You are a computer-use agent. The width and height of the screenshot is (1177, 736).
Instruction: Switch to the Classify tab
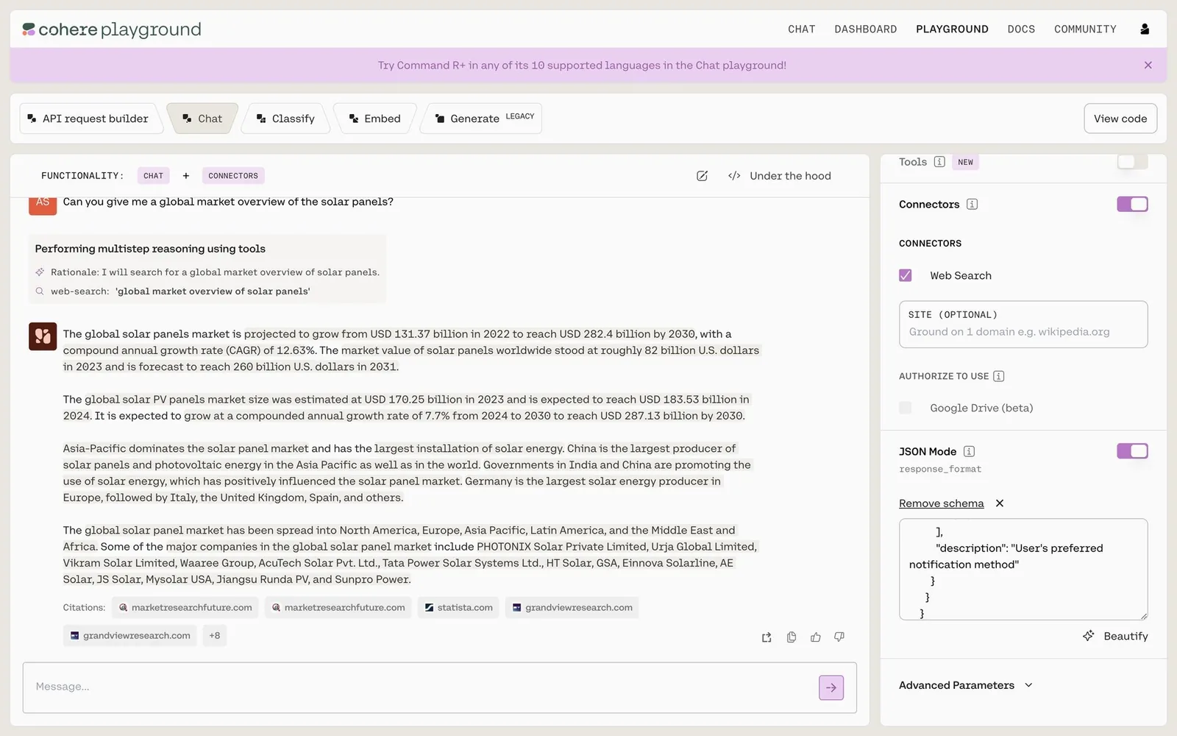point(285,118)
